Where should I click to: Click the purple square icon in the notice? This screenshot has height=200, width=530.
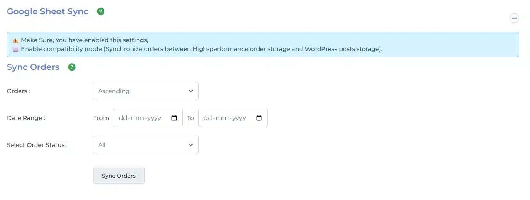(15, 49)
